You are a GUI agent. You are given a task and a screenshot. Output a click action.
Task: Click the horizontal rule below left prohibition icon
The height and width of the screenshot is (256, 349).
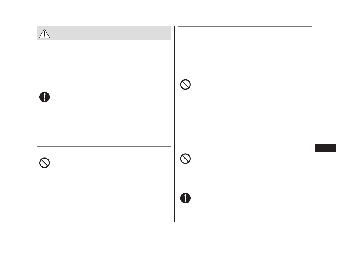point(104,173)
